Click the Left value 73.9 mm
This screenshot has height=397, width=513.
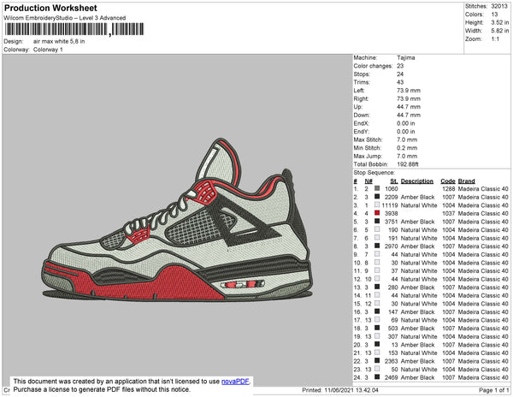[409, 91]
